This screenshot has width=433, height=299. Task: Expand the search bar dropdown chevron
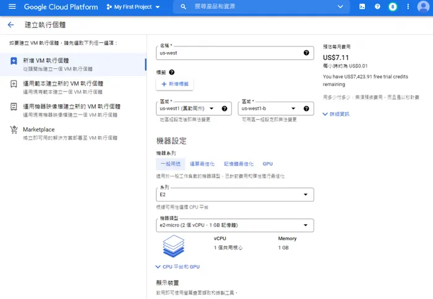click(340, 7)
